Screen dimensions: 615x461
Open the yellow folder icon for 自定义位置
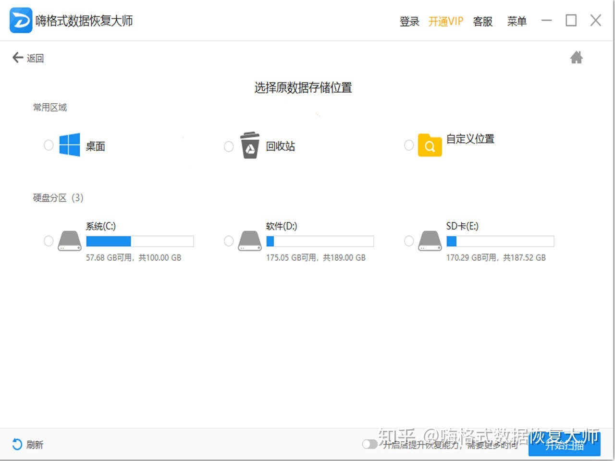pyautogui.click(x=430, y=145)
